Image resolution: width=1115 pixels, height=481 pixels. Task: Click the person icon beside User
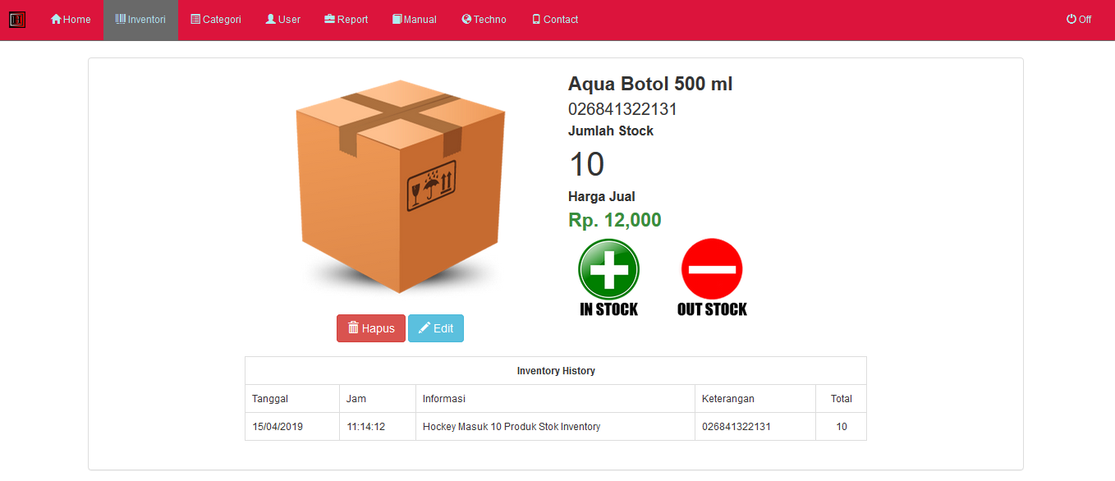coord(271,19)
